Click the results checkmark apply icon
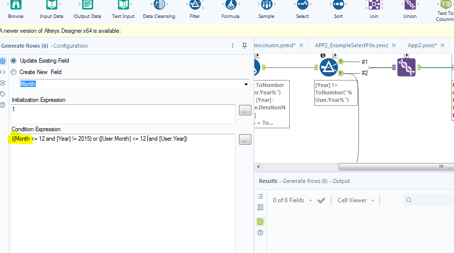This screenshot has height=253, width=454. pyautogui.click(x=321, y=200)
